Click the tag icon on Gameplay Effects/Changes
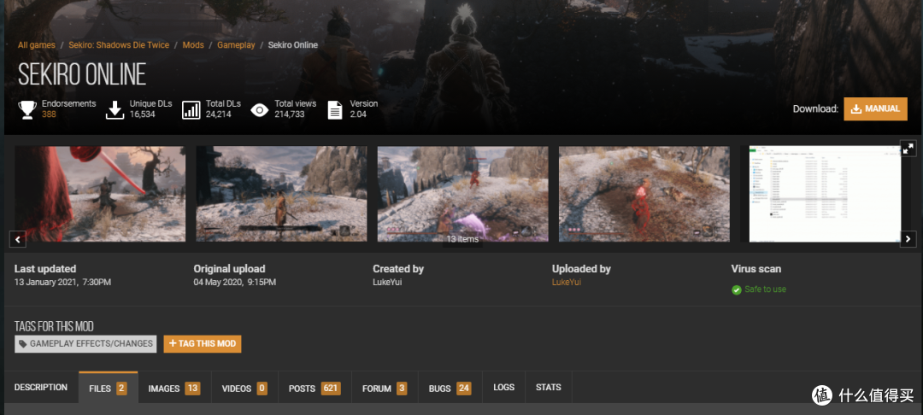This screenshot has height=415, width=923. click(x=22, y=344)
